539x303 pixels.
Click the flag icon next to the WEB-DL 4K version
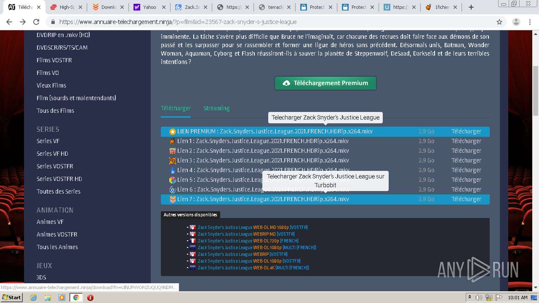[x=192, y=268]
